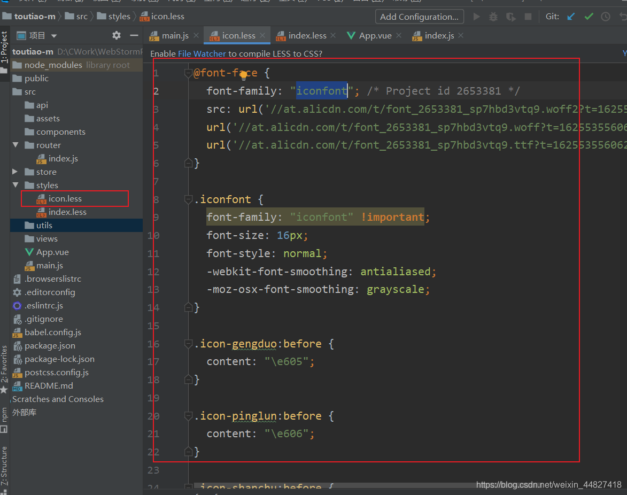Select the babel.config.js file
This screenshot has width=627, height=495.
coord(76,332)
